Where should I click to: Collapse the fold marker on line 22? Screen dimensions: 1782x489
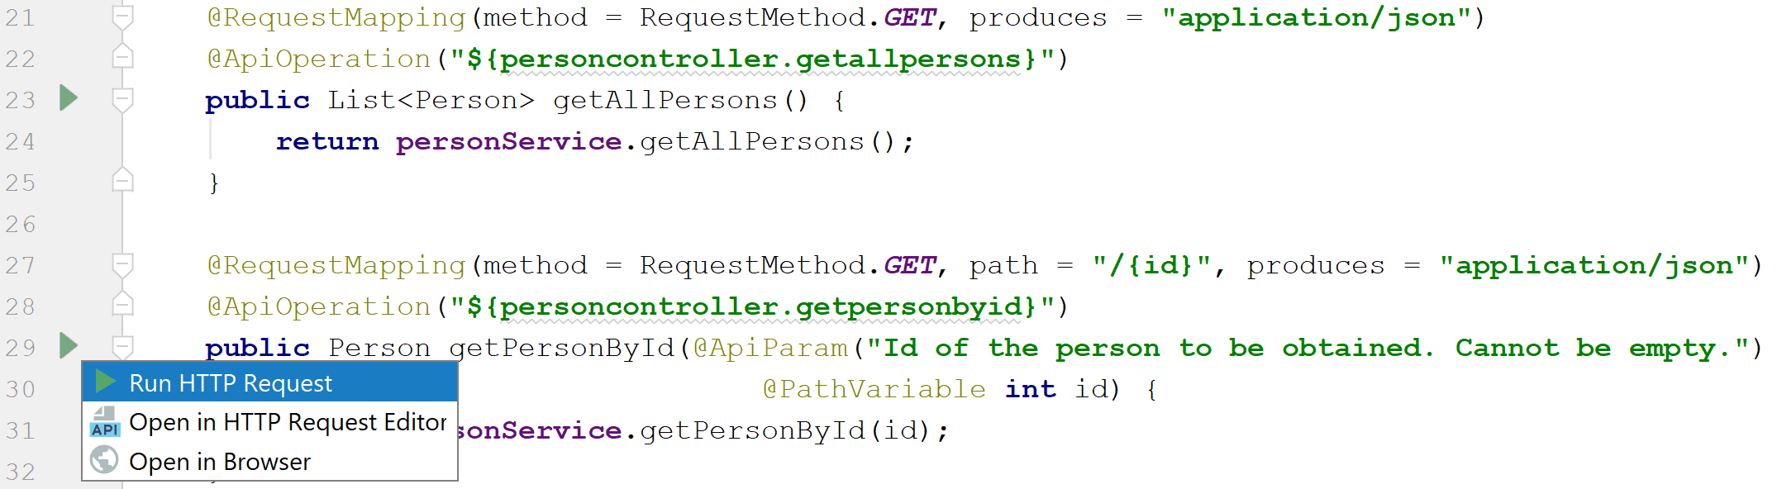pos(122,57)
